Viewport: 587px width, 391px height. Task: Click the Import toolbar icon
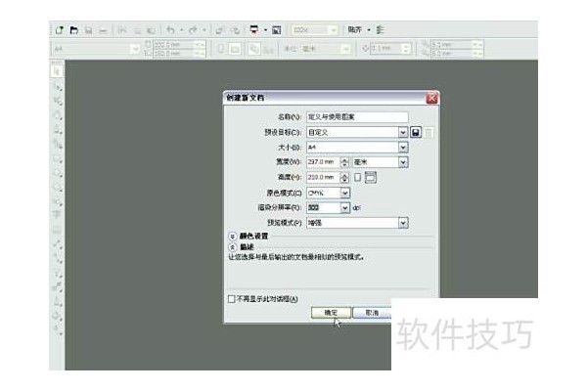click(x=220, y=30)
